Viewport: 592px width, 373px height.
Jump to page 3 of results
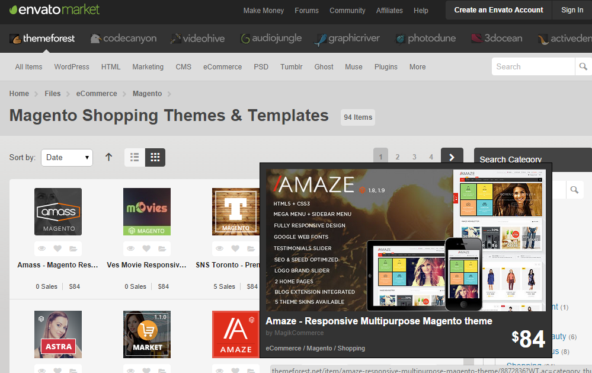coord(414,157)
